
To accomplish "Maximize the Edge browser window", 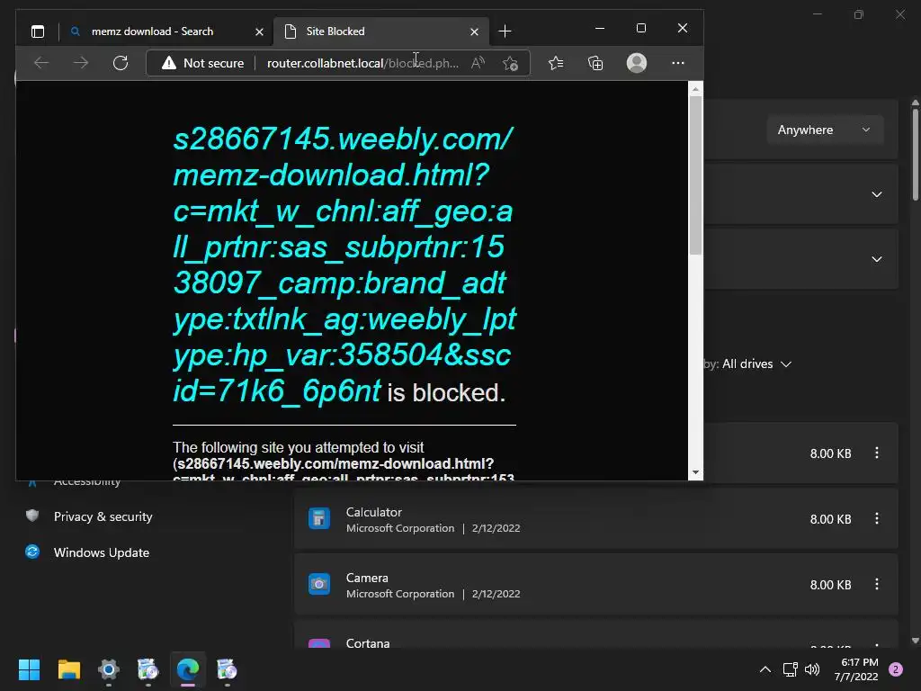I will 641,28.
